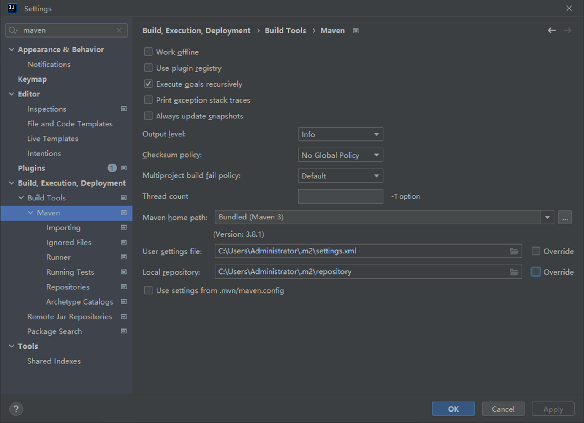Click project-level icon beside Maven breadcrumb
The width and height of the screenshot is (584, 423).
tap(356, 31)
